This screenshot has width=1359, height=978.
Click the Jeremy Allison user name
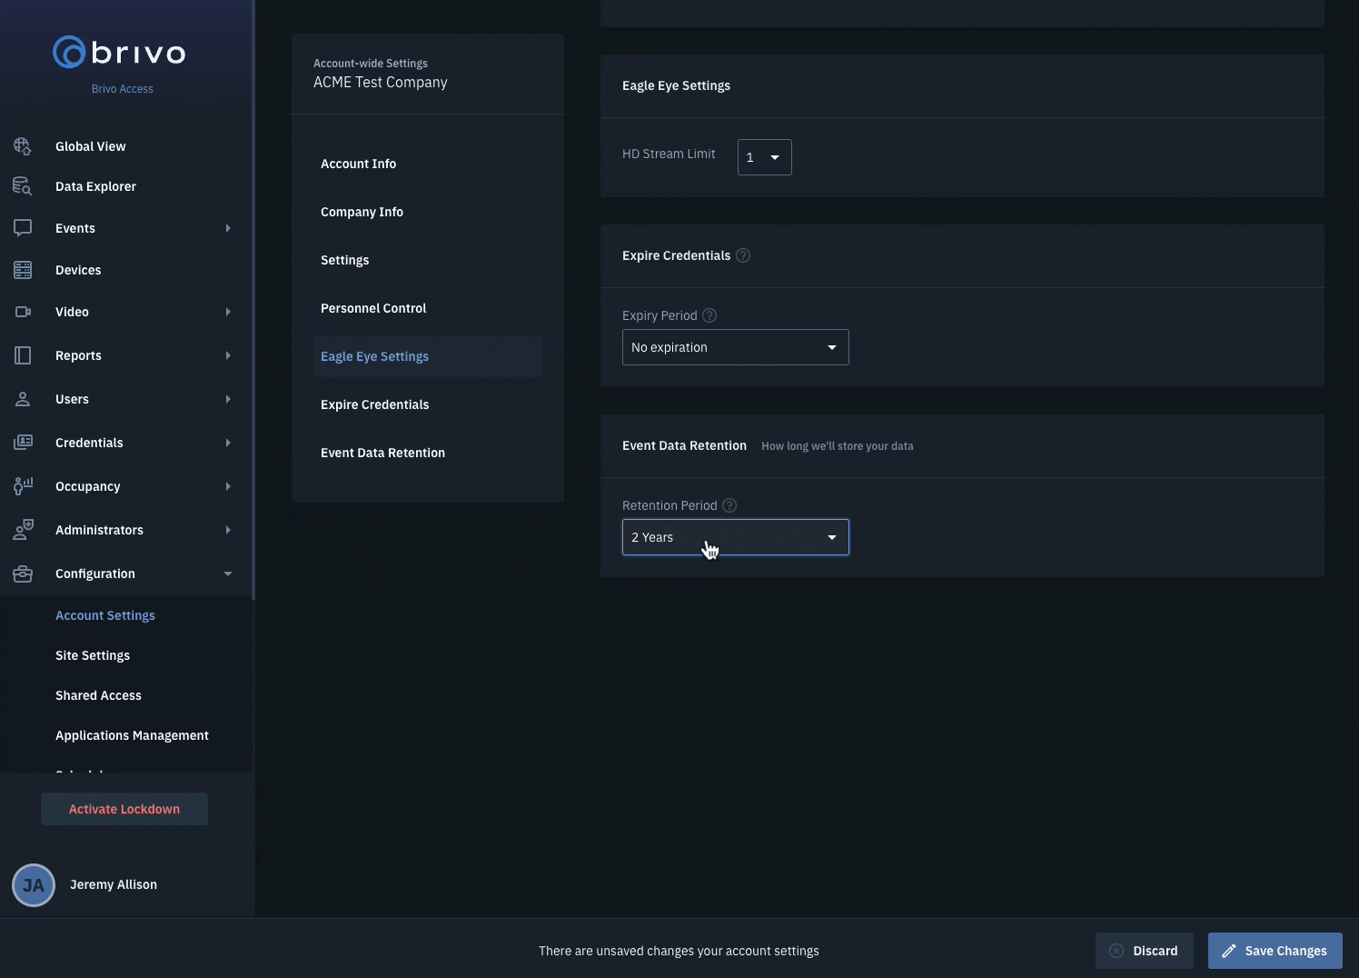click(x=114, y=884)
